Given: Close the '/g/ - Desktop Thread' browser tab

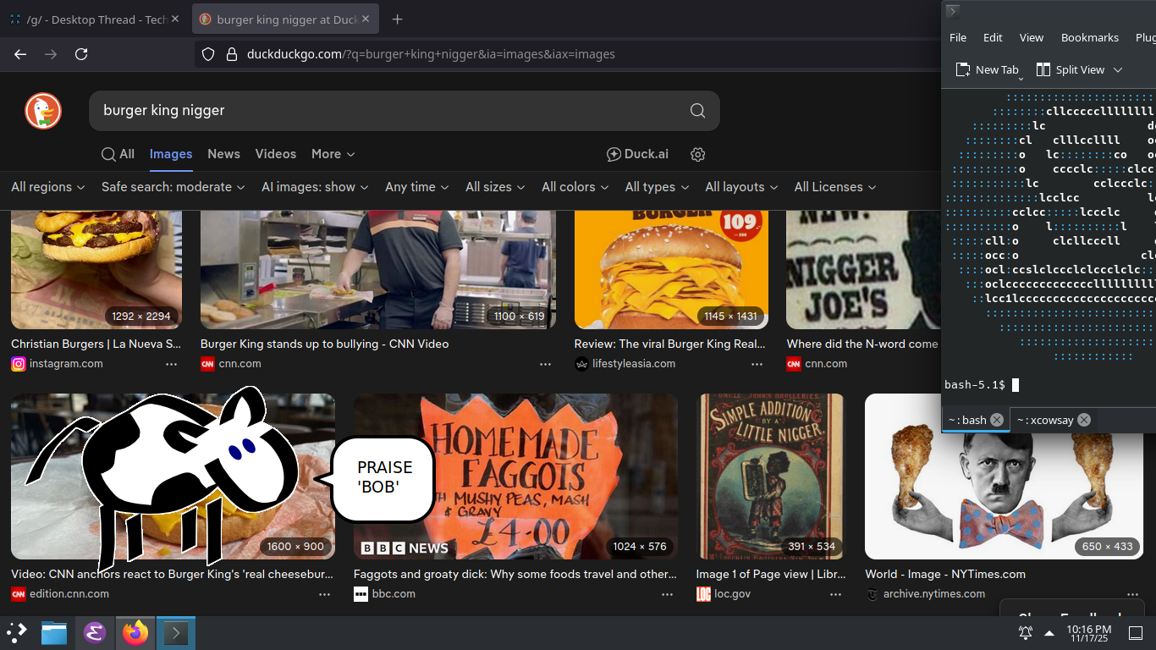Looking at the screenshot, I should point(175,19).
